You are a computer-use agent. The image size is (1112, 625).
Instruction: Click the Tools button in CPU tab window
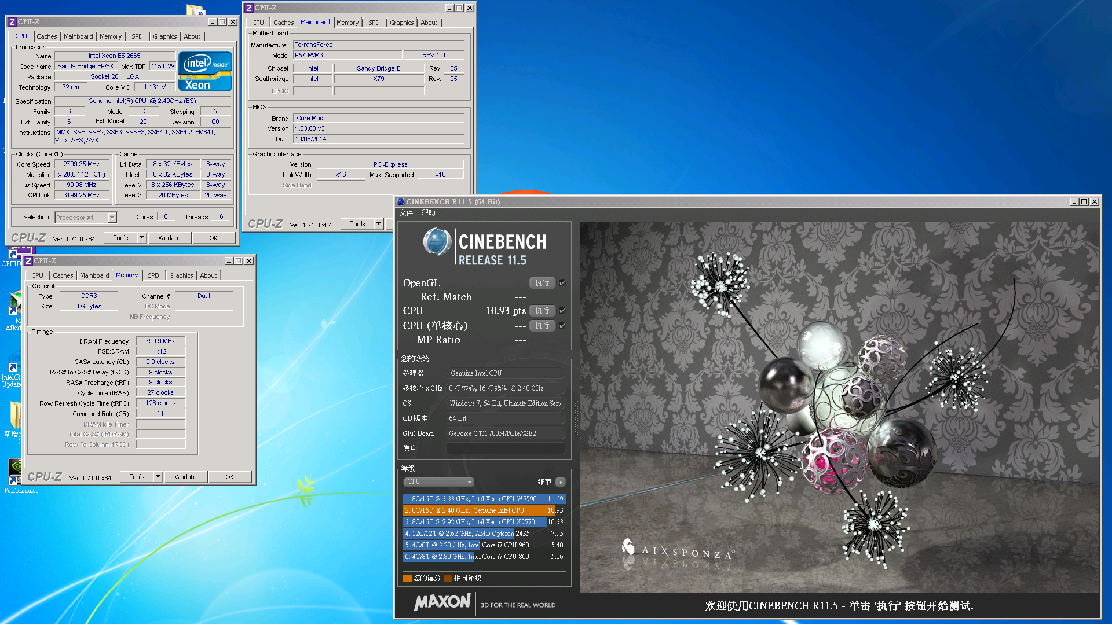click(120, 238)
